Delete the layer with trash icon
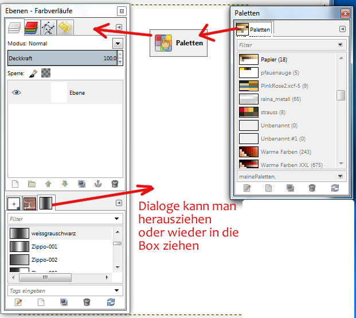This screenshot has width=356, height=318. (x=115, y=184)
